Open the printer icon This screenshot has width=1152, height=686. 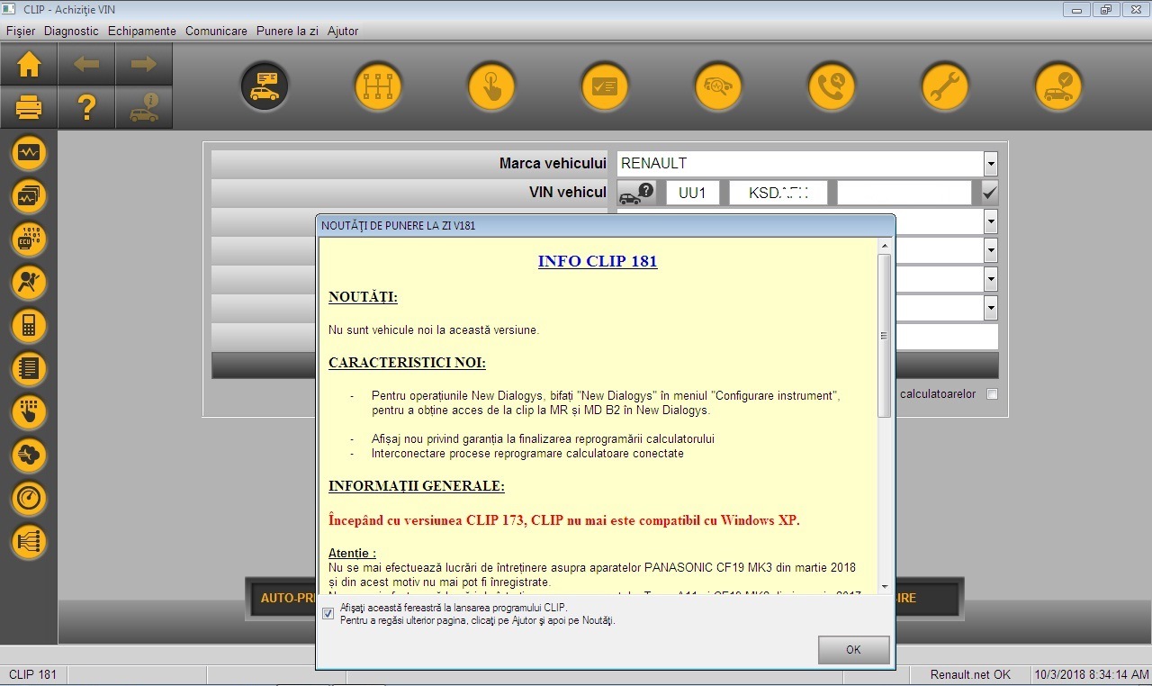point(29,107)
